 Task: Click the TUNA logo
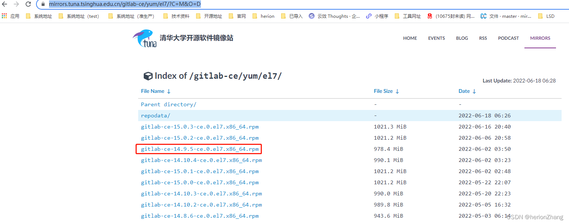145,38
